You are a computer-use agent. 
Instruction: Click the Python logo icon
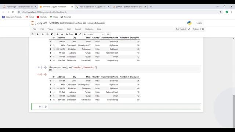tap(189, 23)
